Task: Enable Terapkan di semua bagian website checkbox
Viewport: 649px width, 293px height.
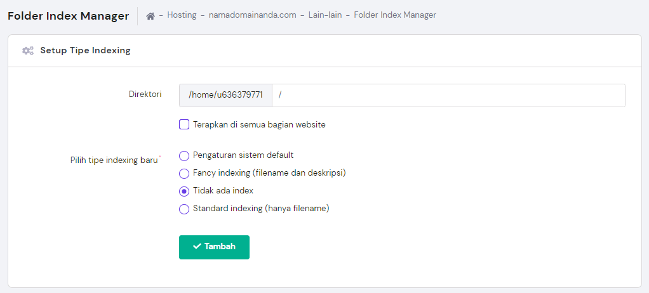Action: (x=184, y=124)
